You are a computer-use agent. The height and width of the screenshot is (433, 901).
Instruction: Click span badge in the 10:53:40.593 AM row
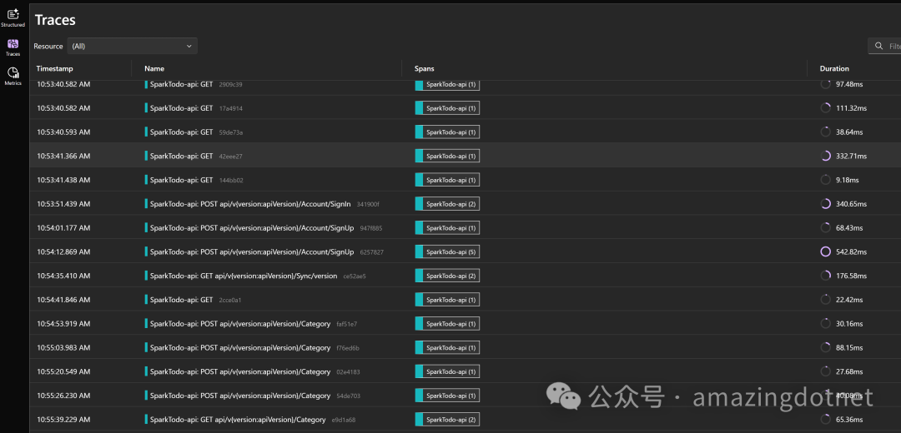[447, 132]
